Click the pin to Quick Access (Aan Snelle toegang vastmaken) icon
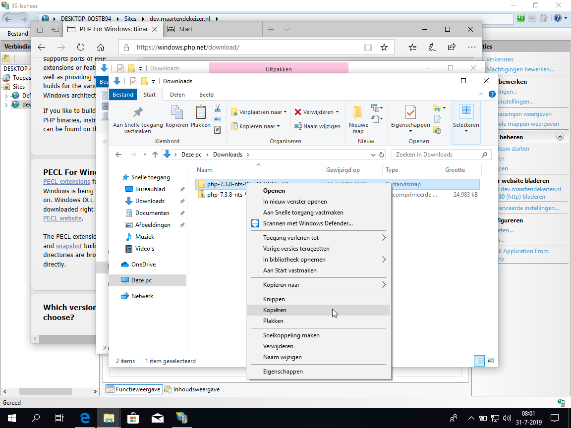Viewport: 571px width, 428px height. (x=138, y=112)
